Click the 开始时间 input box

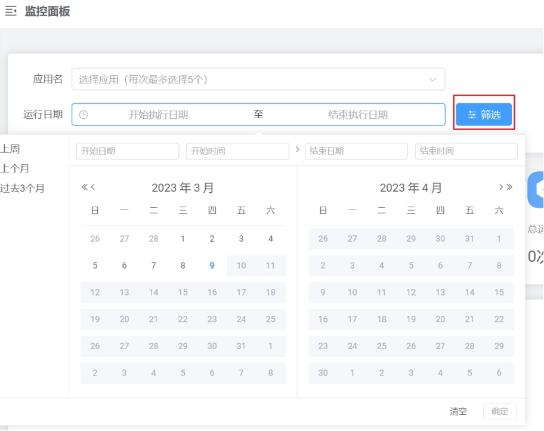237,151
